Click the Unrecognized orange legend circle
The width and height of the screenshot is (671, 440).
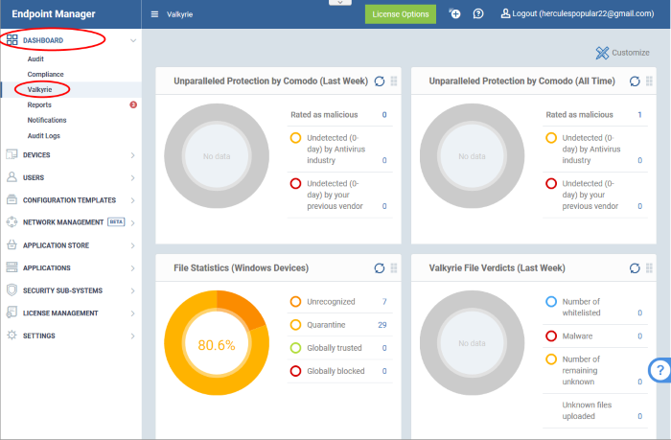point(295,302)
